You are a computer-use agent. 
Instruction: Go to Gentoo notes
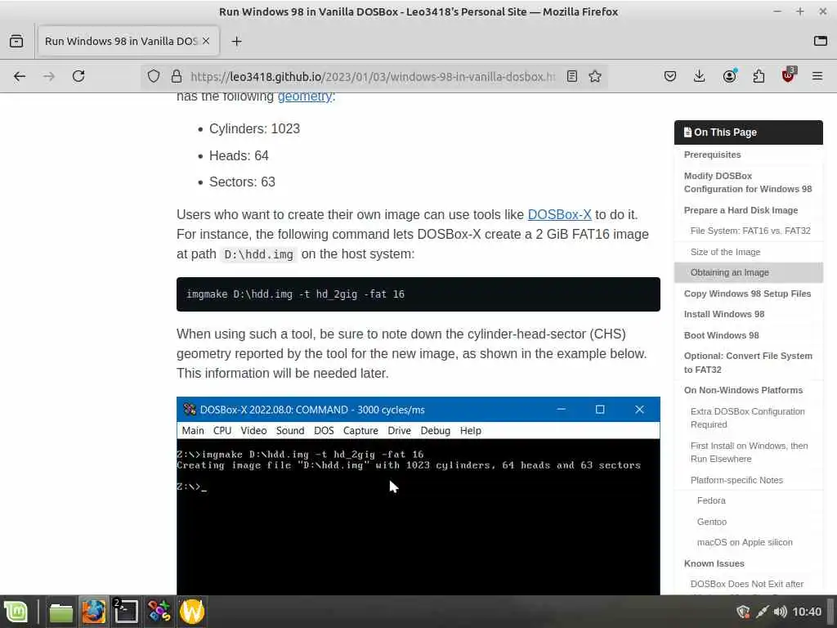point(712,522)
